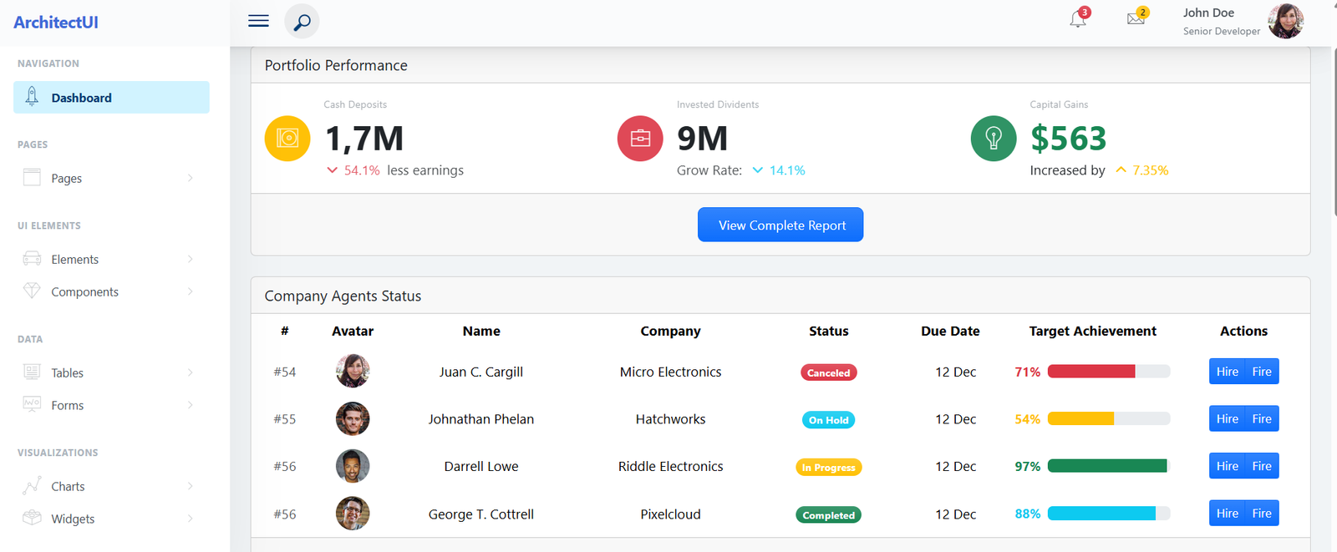Viewport: 1337px width, 552px height.
Task: Open the Tables menu item
Action: click(111, 372)
